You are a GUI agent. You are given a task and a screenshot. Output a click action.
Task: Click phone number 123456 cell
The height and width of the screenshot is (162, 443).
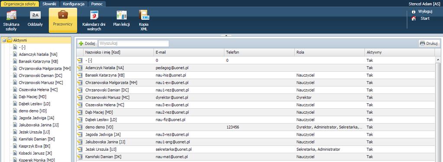[259, 127]
